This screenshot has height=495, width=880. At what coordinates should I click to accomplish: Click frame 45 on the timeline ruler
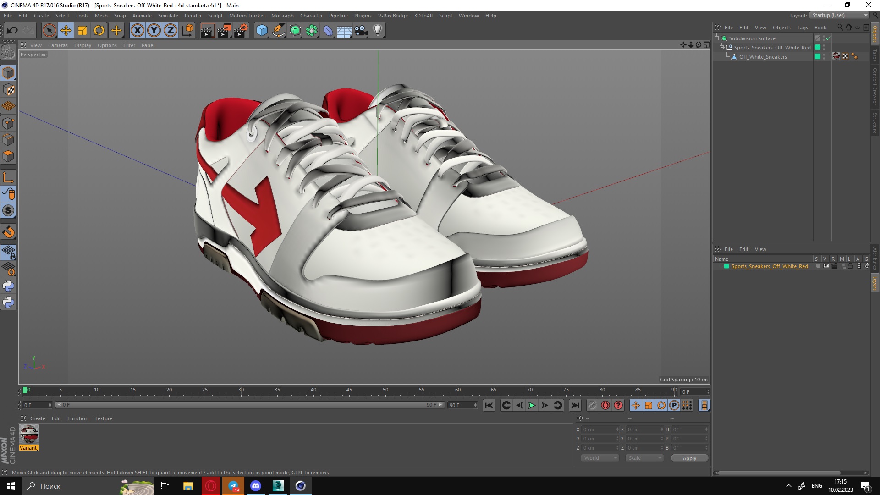click(349, 390)
